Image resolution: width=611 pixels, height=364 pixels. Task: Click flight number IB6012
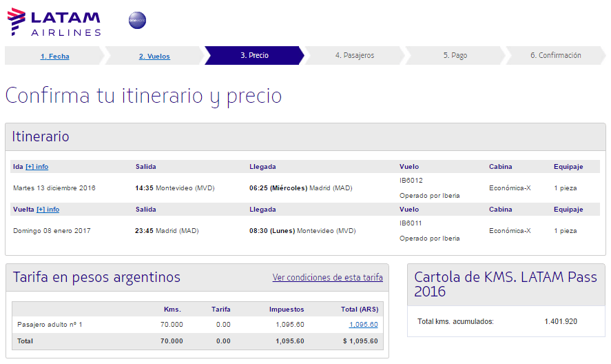411,181
